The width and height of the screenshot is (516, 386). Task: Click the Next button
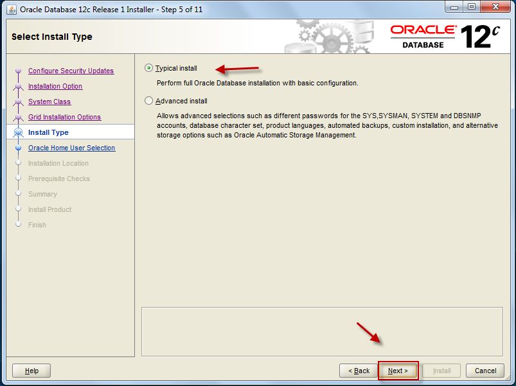[398, 371]
